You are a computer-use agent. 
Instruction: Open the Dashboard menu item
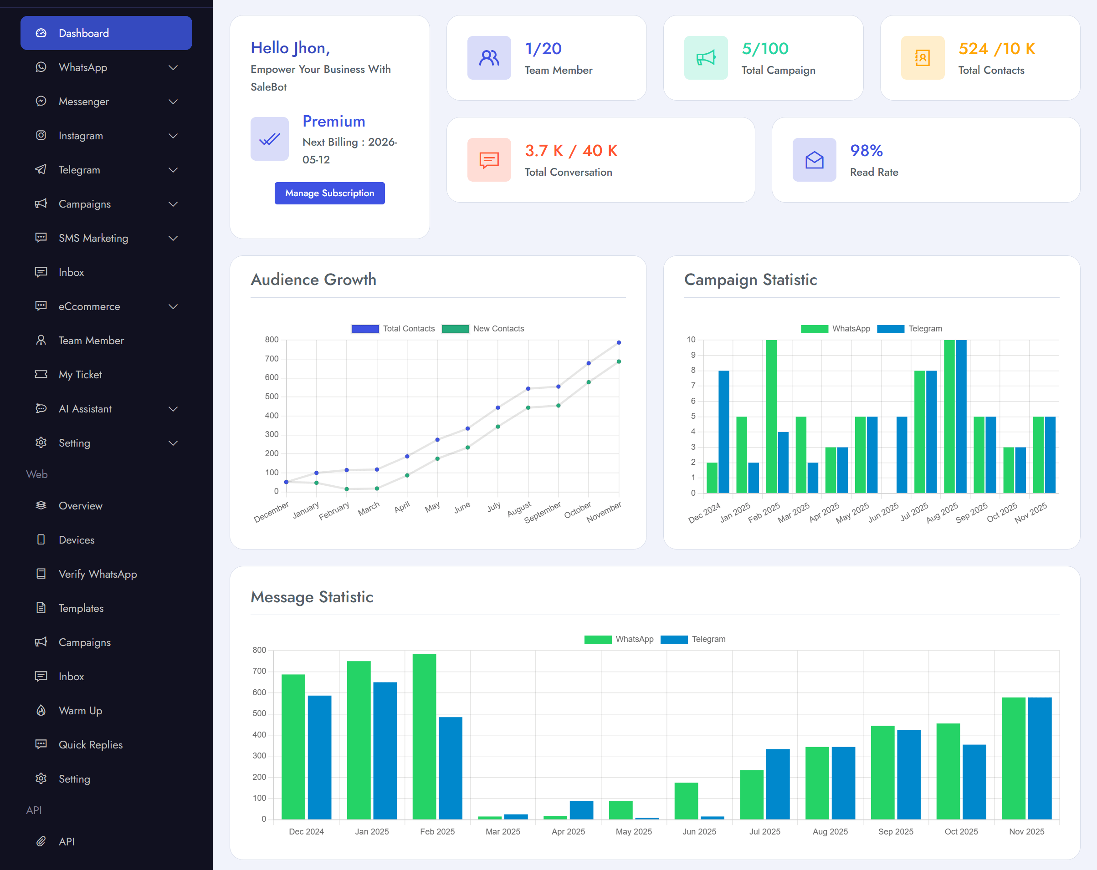click(106, 33)
